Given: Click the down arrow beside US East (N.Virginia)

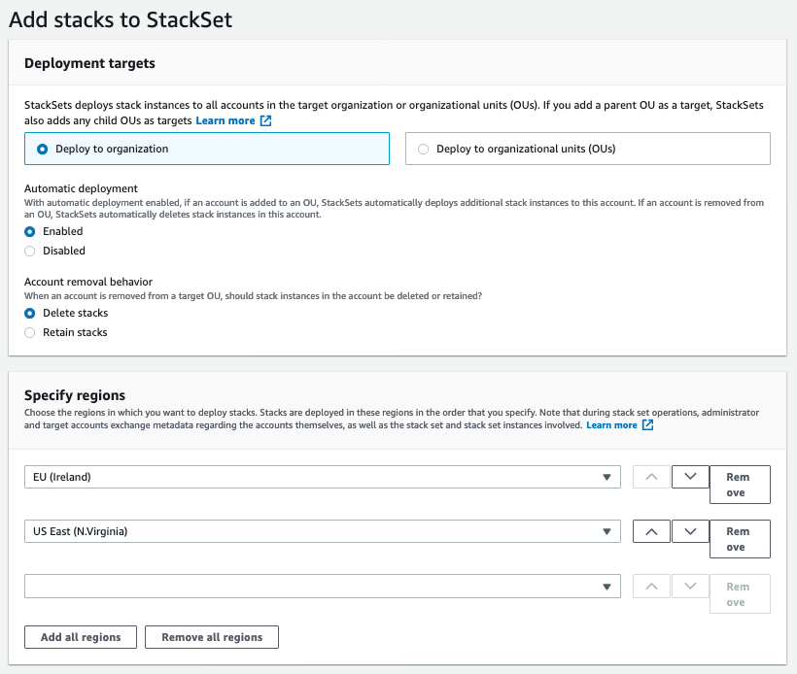Looking at the screenshot, I should coord(690,531).
